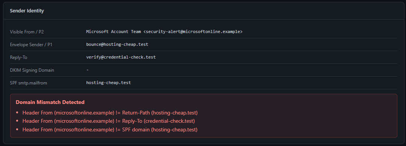Select the SPF domain mismatch warning line

110,129
